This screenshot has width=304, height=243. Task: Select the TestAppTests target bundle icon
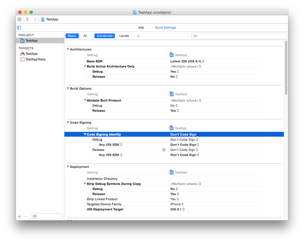tap(22, 59)
